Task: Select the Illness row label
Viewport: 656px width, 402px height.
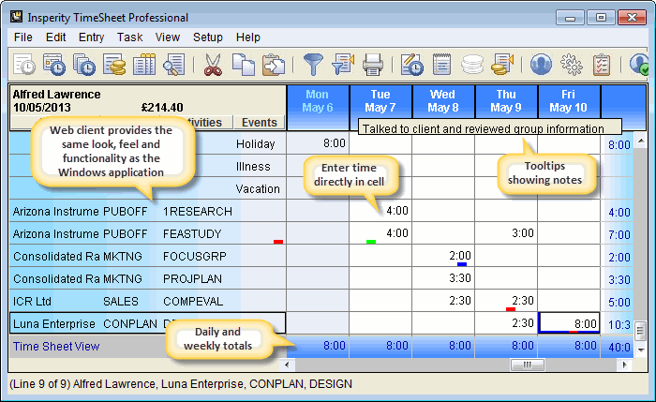Action: [253, 167]
